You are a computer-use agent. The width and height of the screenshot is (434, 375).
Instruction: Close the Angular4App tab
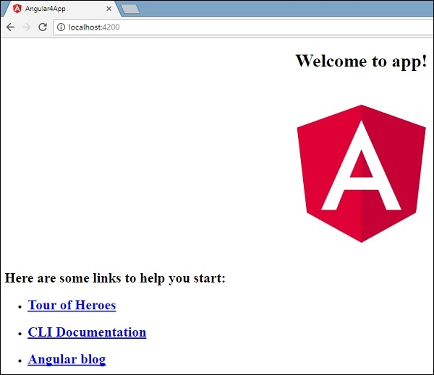[x=109, y=9]
